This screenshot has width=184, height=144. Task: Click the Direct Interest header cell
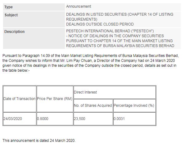114,92
